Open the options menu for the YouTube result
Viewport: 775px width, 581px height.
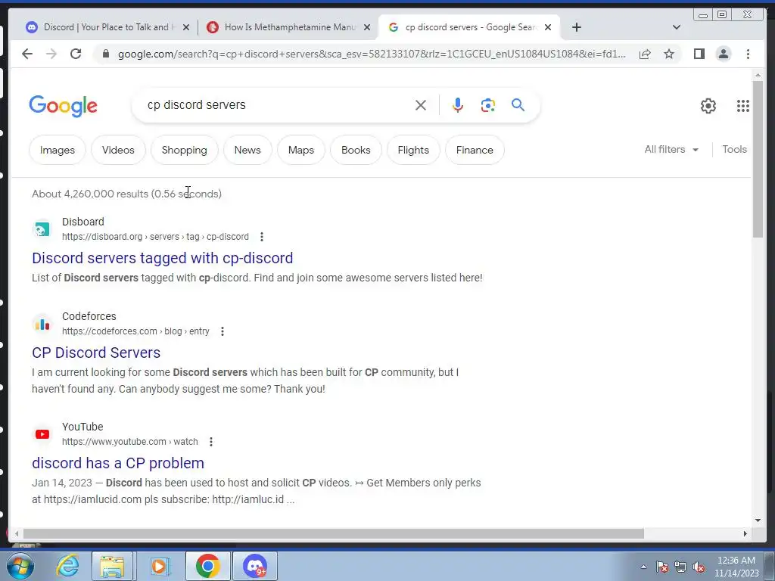click(211, 442)
